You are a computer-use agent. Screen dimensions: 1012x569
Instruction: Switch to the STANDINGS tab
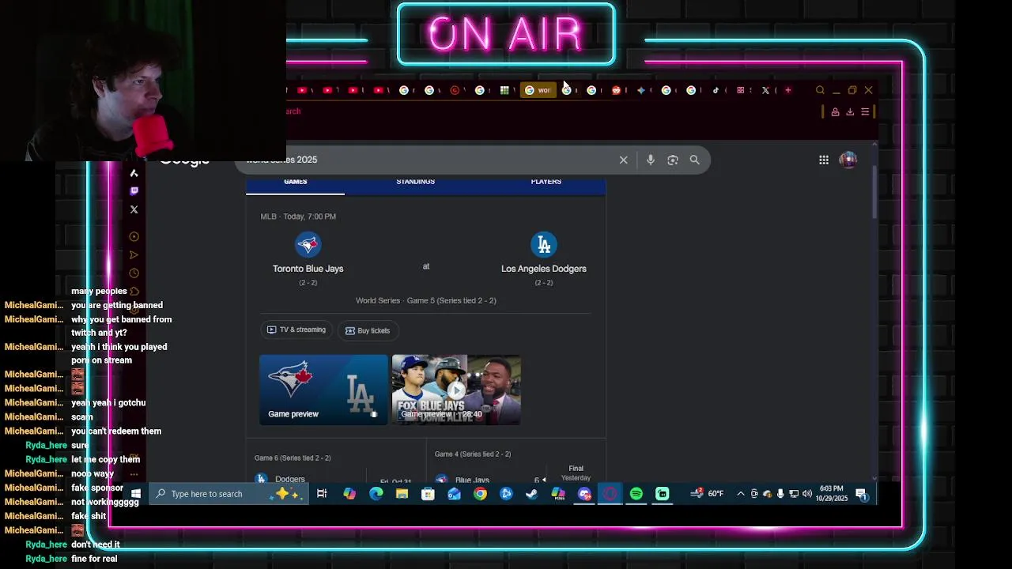coord(415,182)
